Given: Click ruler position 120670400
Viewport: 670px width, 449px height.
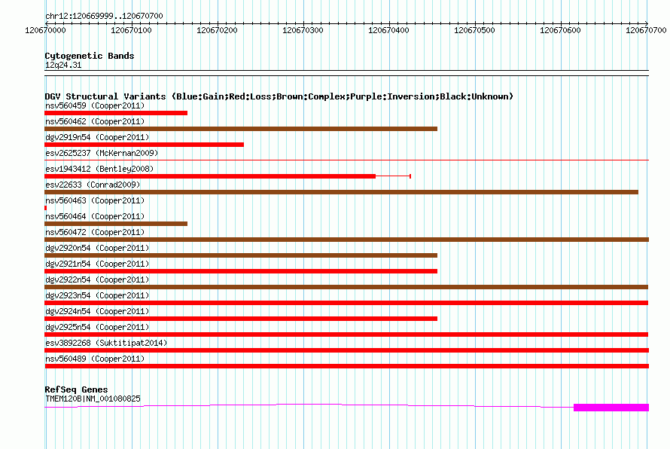Looking at the screenshot, I should [389, 30].
